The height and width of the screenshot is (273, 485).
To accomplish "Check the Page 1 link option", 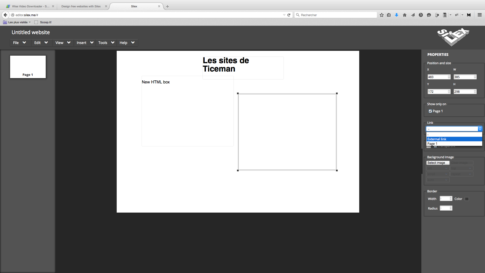I will click(454, 144).
